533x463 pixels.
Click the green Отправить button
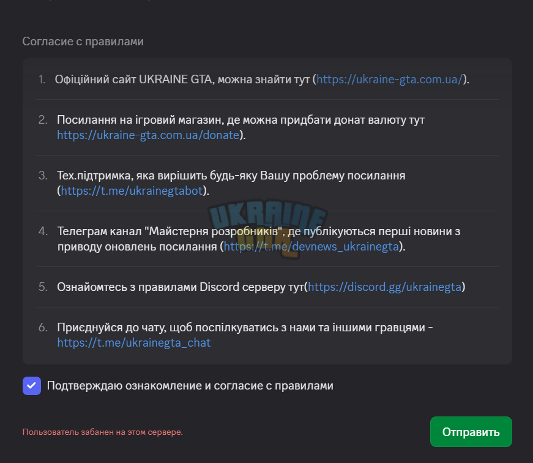471,432
